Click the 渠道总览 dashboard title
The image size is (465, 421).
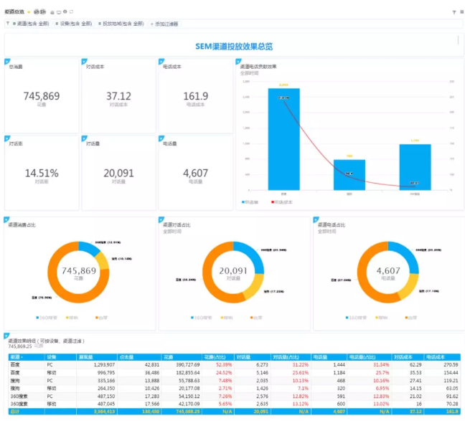click(14, 12)
